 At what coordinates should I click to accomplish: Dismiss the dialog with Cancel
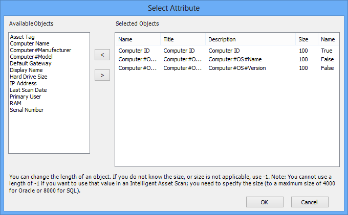[x=310, y=202]
